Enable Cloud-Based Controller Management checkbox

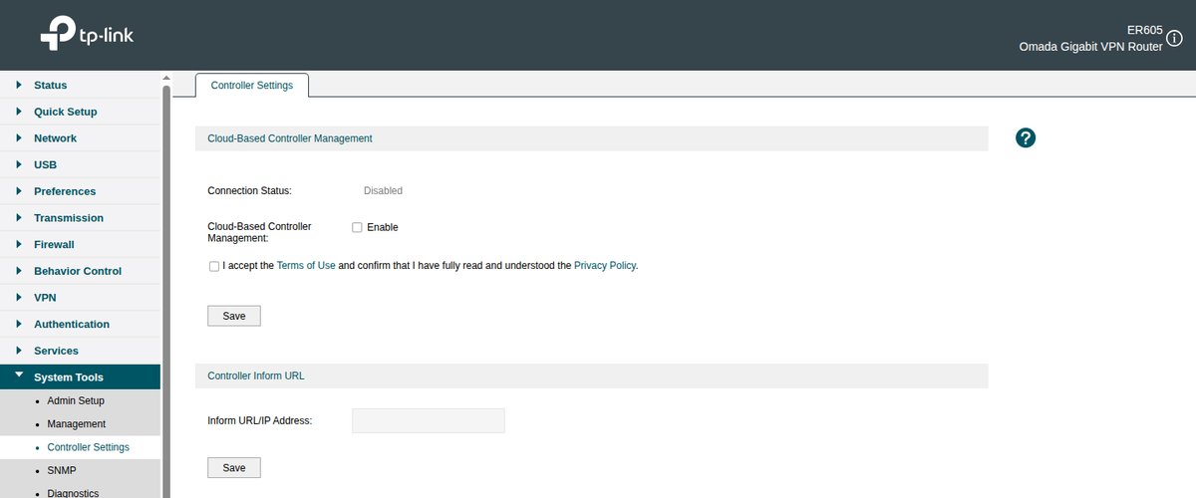(x=357, y=227)
